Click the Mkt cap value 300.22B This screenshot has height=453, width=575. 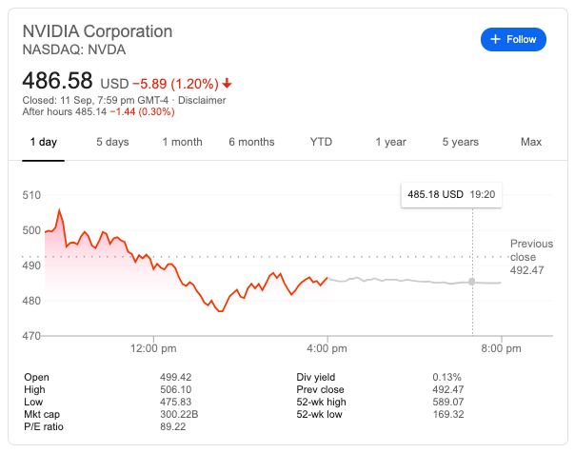point(179,412)
